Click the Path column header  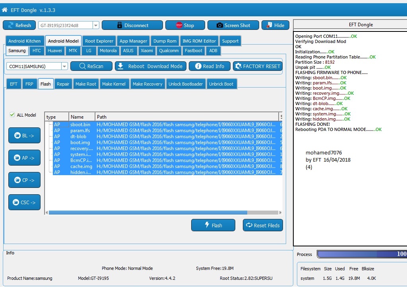[x=187, y=117]
